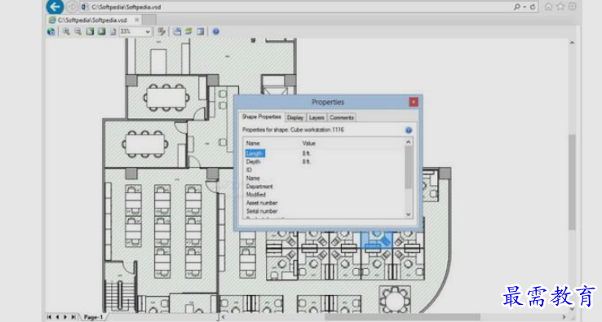
Task: Click horizontal scrollbar left arrow
Action: (x=223, y=317)
